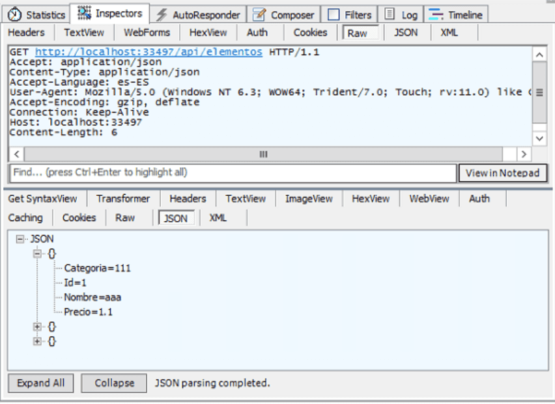The height and width of the screenshot is (404, 555).
Task: Select the Nombre=aaa tree item
Action: pyautogui.click(x=92, y=297)
